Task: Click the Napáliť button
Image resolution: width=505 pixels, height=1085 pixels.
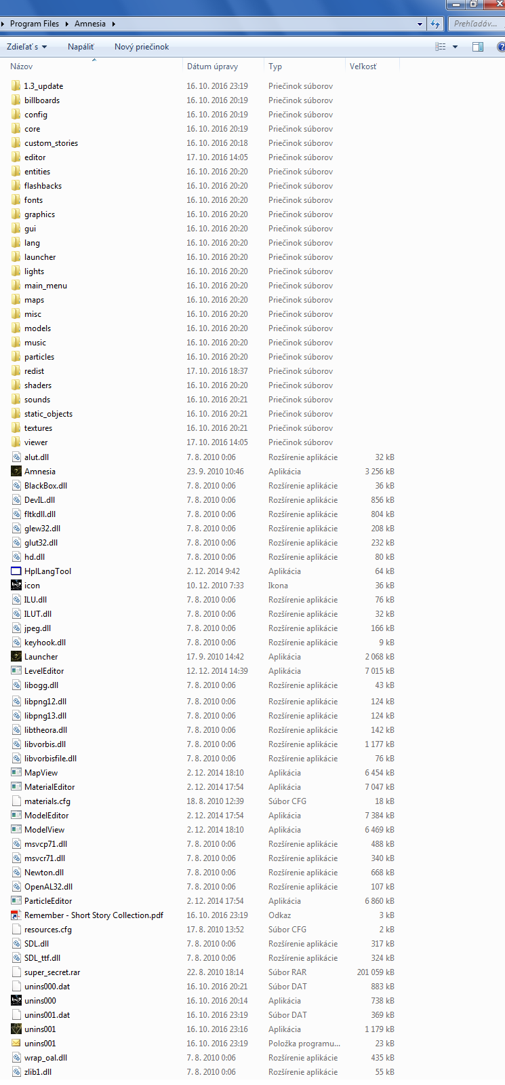Action: (x=81, y=47)
